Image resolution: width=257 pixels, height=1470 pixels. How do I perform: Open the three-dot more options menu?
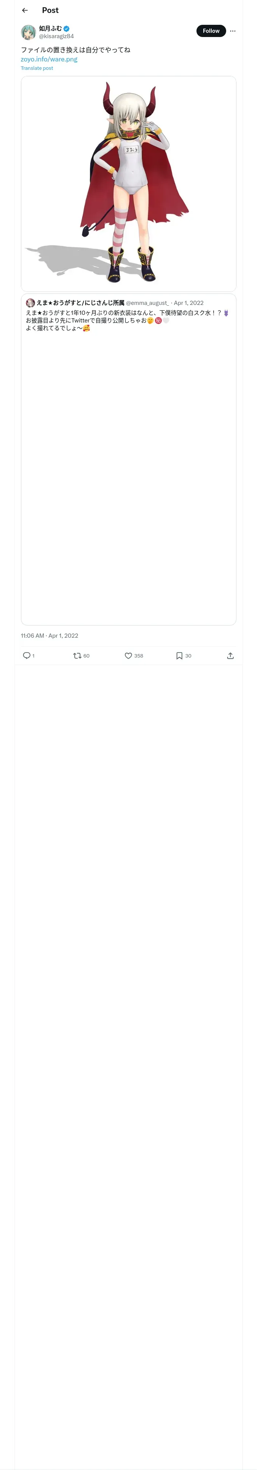pos(233,31)
